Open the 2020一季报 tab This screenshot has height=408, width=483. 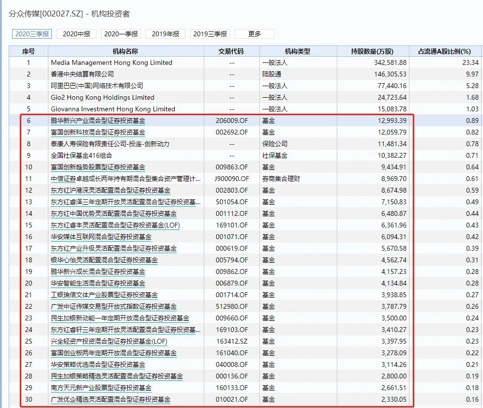tap(121, 34)
